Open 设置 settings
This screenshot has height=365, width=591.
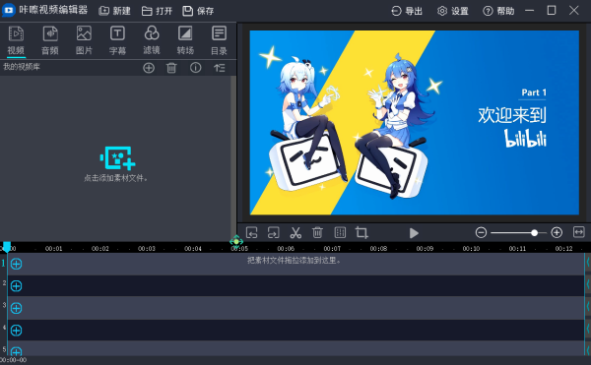453,11
